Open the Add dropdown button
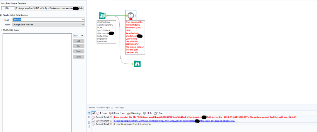 [79, 36]
